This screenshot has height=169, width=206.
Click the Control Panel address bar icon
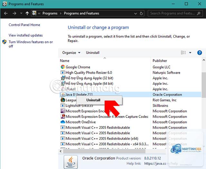[34, 13]
